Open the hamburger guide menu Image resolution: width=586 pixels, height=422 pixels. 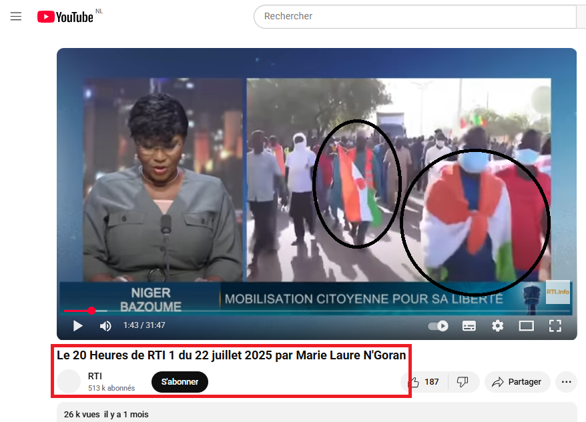click(16, 17)
